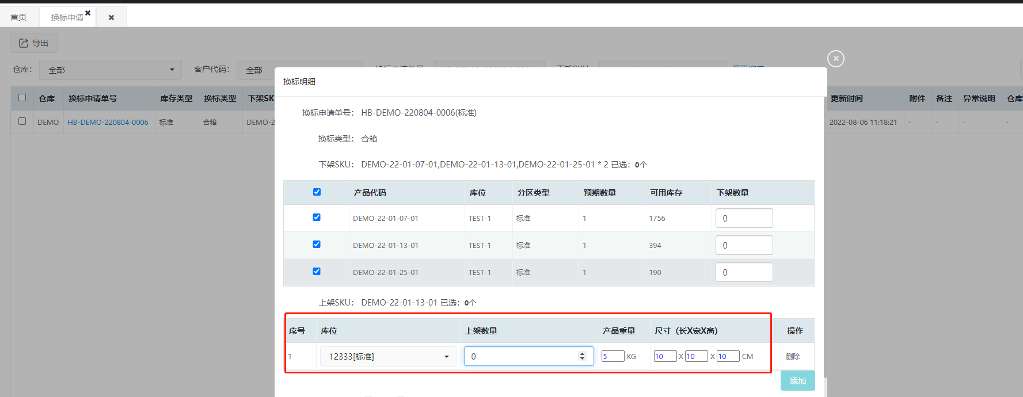This screenshot has height=397, width=1023.
Task: Check the DEMO row checkbox in background table
Action: [x=22, y=121]
